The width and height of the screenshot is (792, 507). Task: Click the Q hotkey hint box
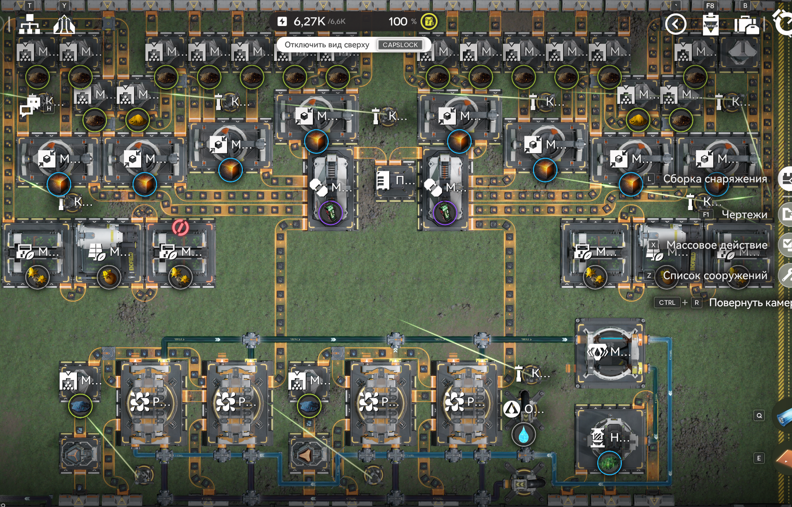point(759,416)
